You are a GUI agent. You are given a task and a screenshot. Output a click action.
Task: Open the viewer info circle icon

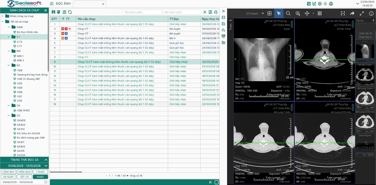coord(371,13)
